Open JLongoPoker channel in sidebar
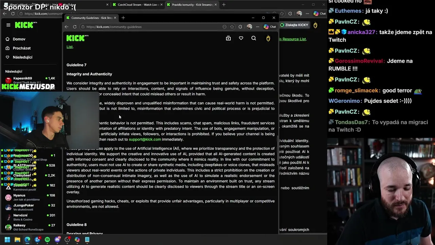 click(30, 207)
